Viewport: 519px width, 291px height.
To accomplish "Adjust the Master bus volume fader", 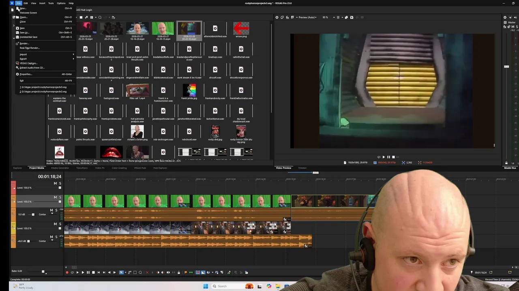I will click(506, 67).
